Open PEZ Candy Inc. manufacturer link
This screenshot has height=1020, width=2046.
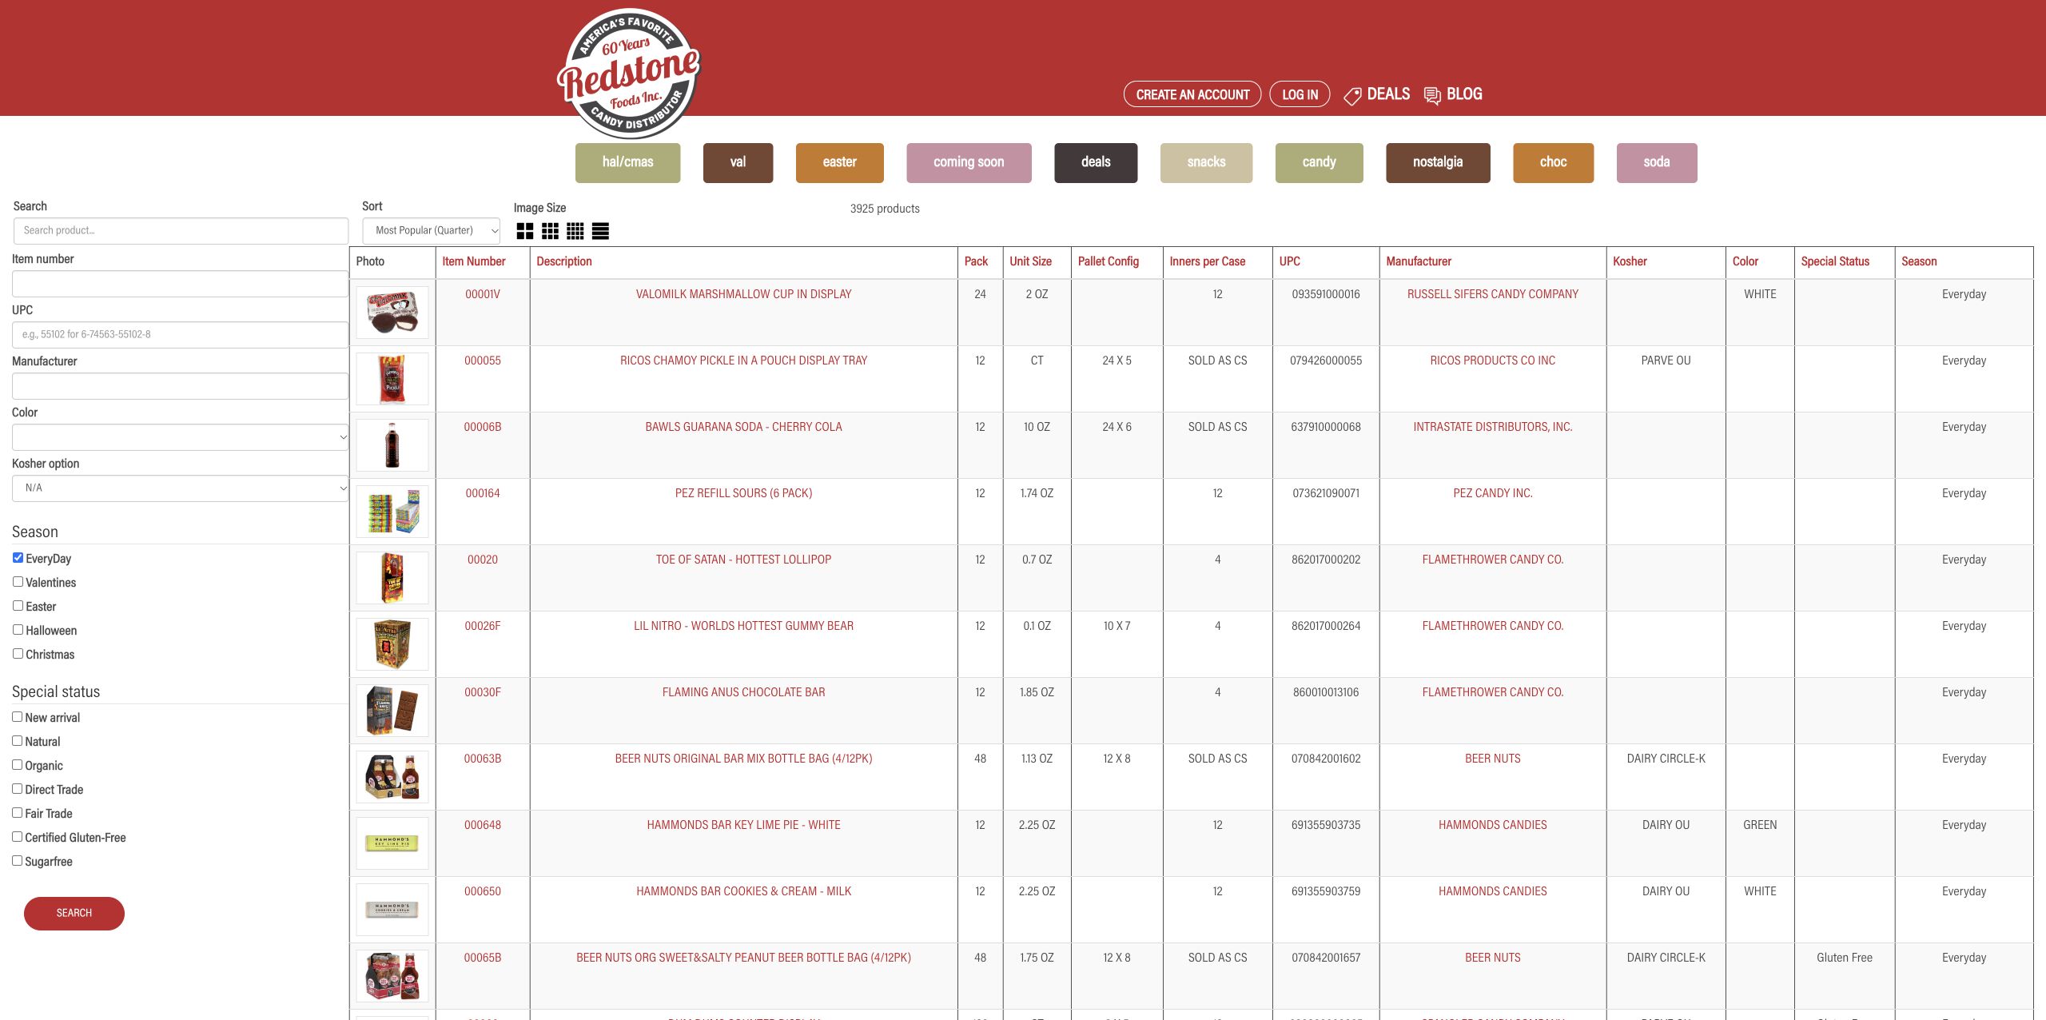point(1493,493)
